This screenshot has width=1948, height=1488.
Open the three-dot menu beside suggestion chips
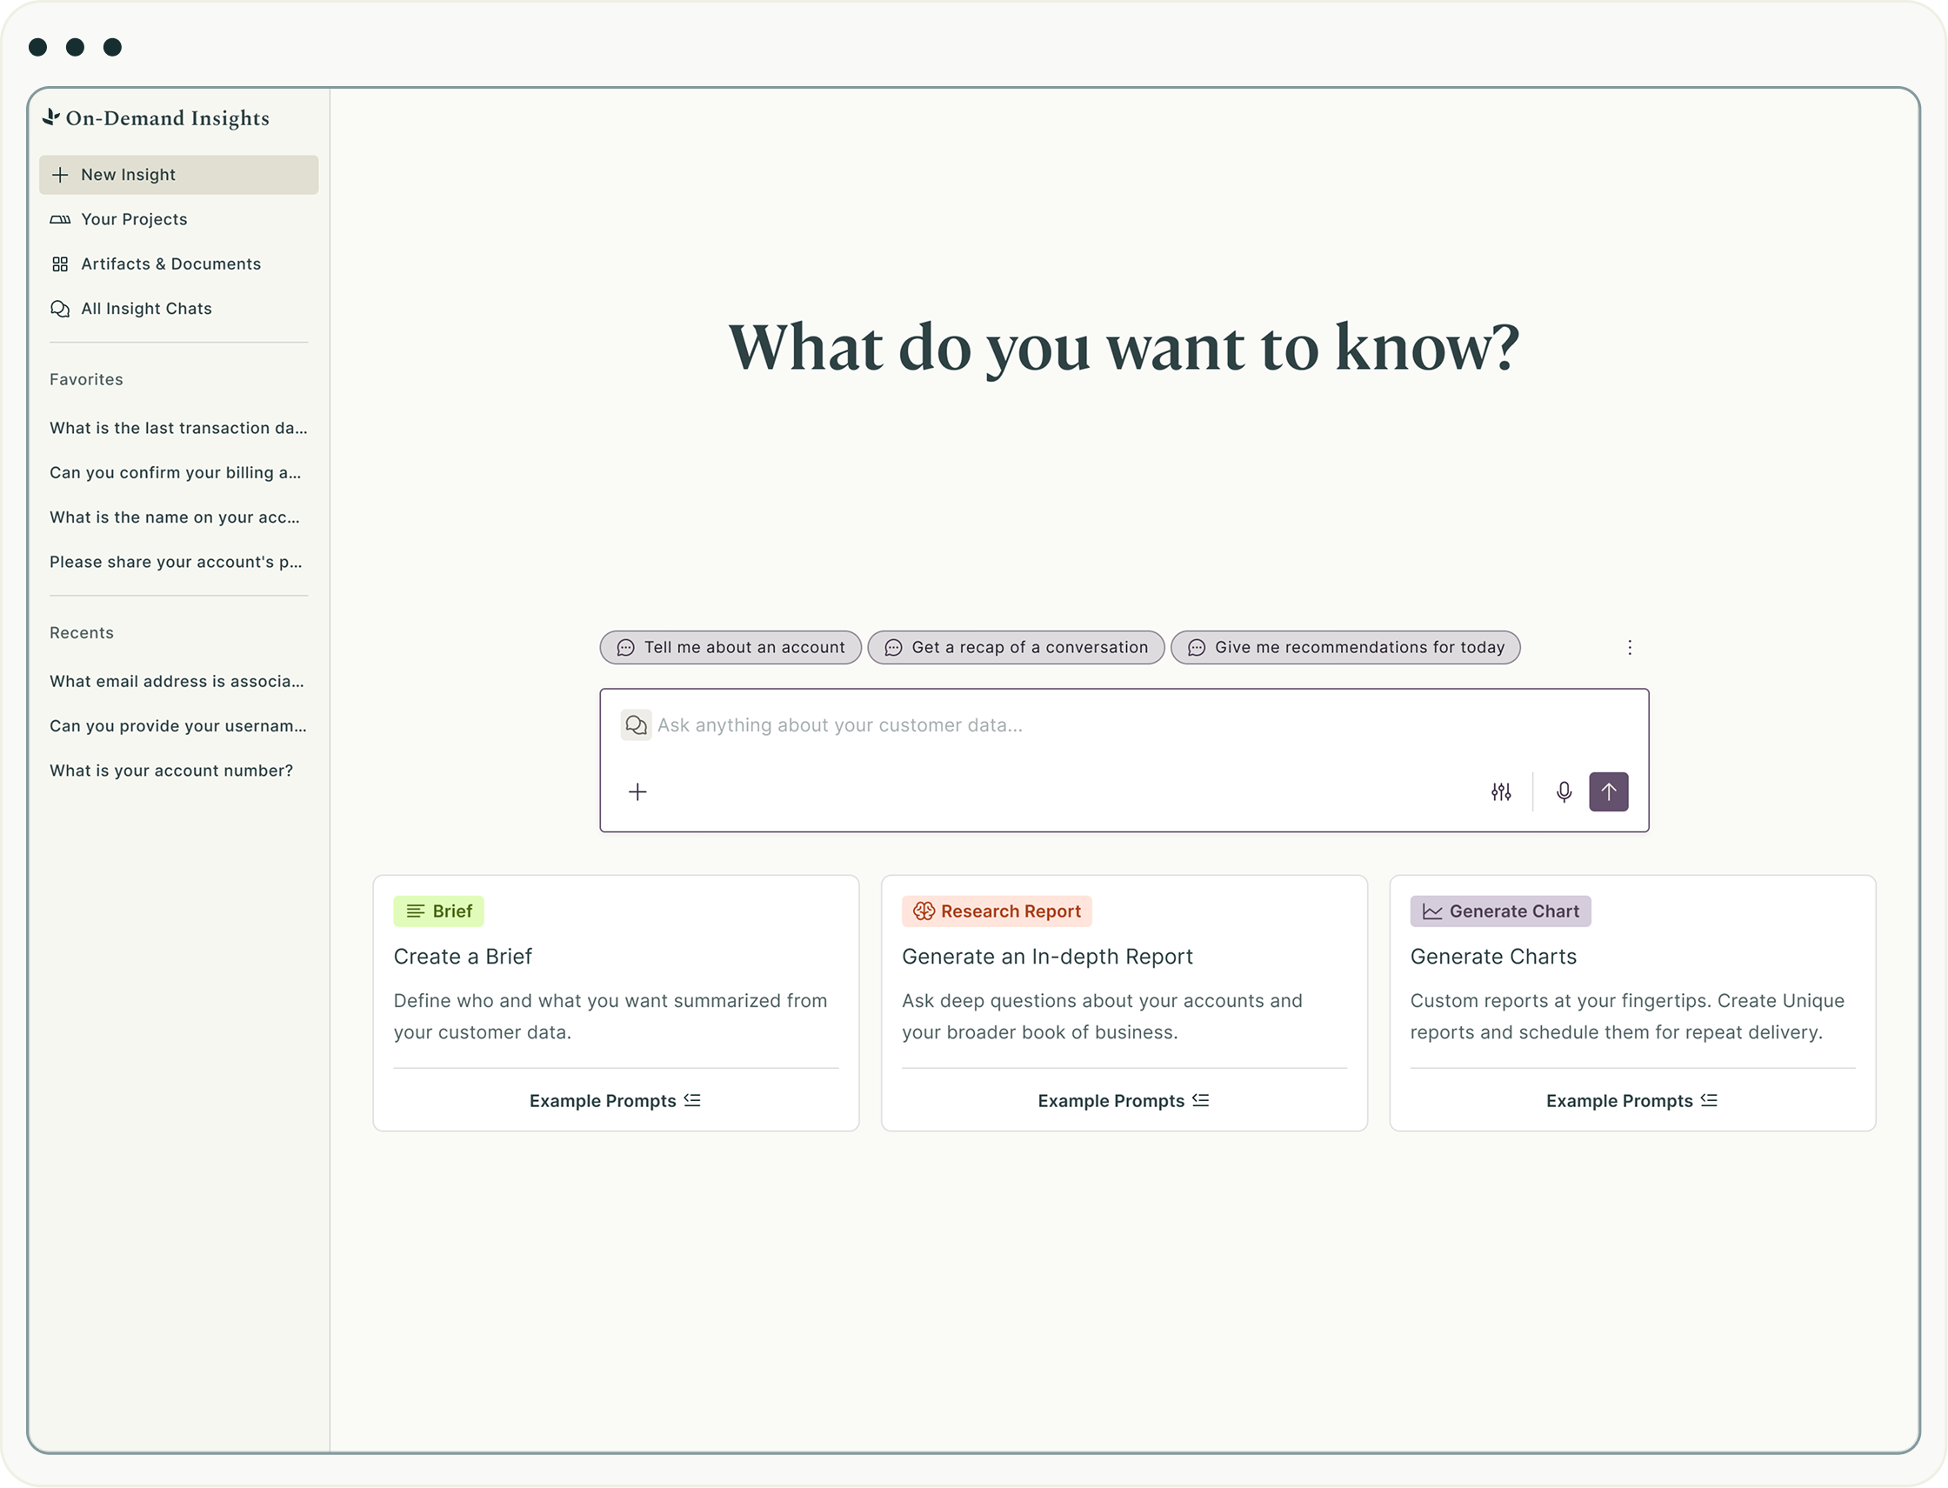pyautogui.click(x=1629, y=647)
